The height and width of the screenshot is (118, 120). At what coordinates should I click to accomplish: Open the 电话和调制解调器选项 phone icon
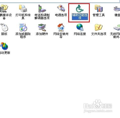[42, 8]
